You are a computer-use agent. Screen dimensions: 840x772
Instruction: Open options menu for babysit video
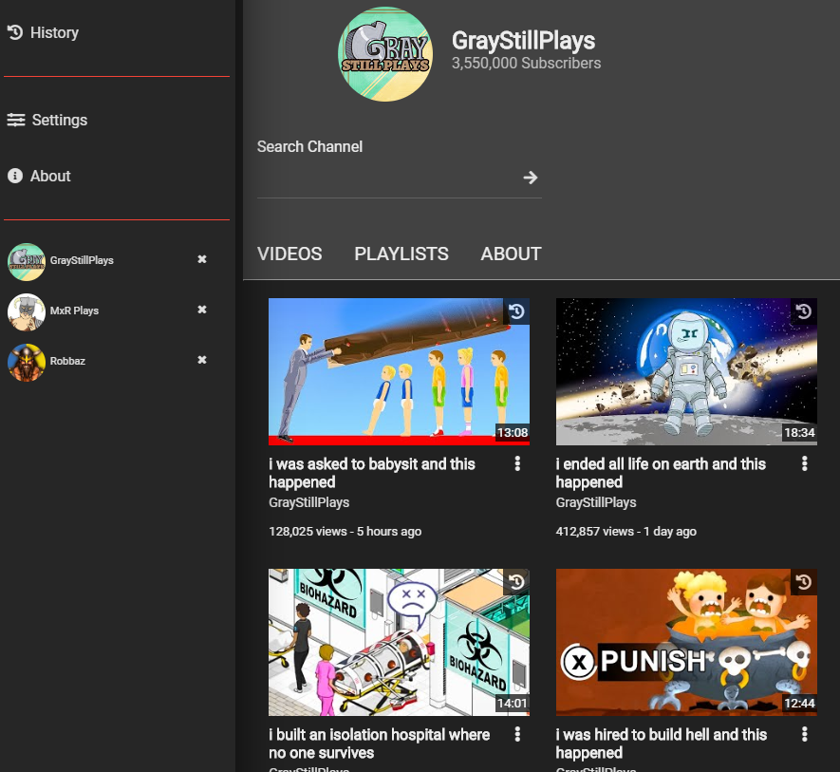(517, 463)
